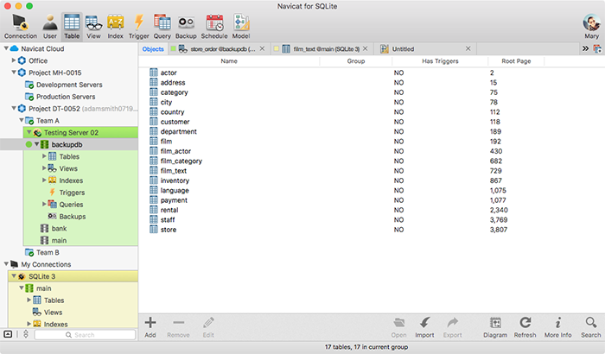
Task: Collapse the backupdb database node
Action: (36, 144)
